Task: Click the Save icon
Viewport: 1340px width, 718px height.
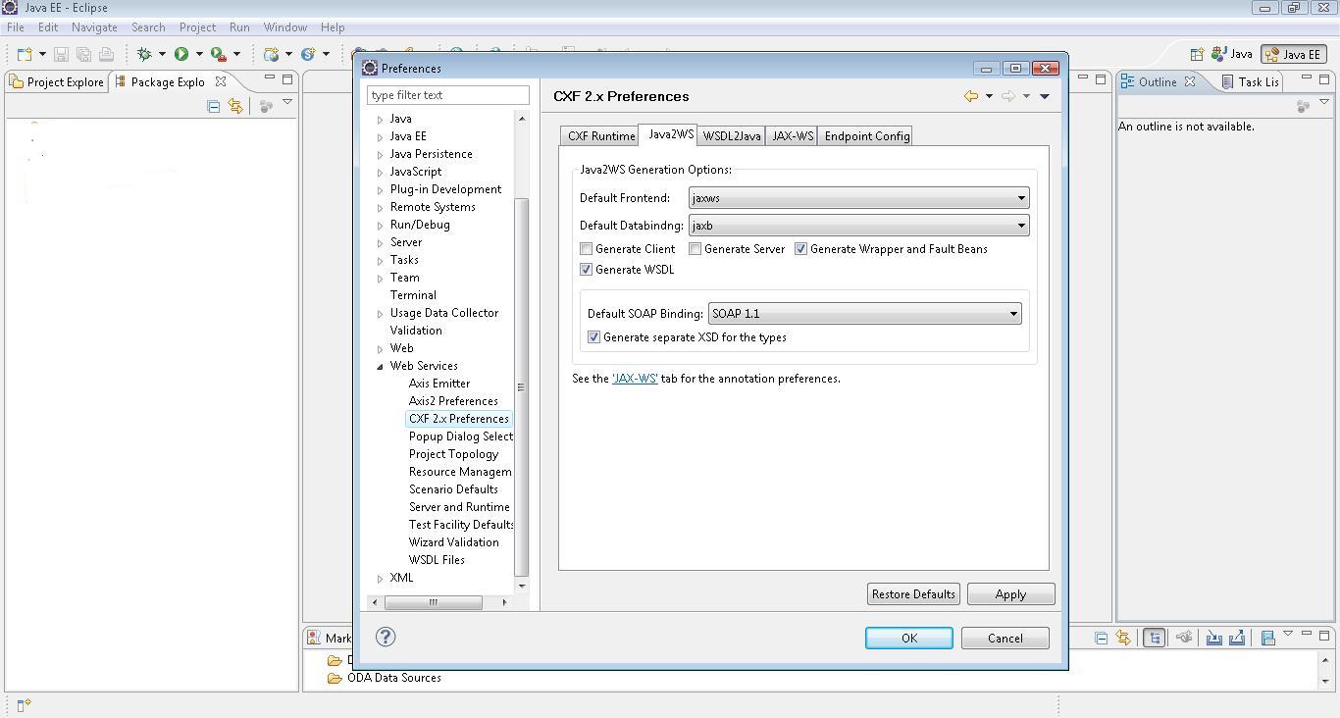Action: (61, 54)
